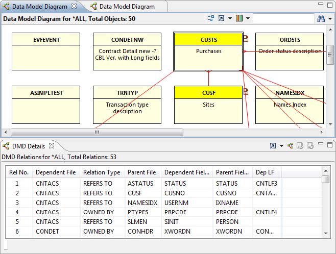Click the diagram icon on Data Model Diagram tab
Screen dimensions: 336x254
[x=93, y=7]
